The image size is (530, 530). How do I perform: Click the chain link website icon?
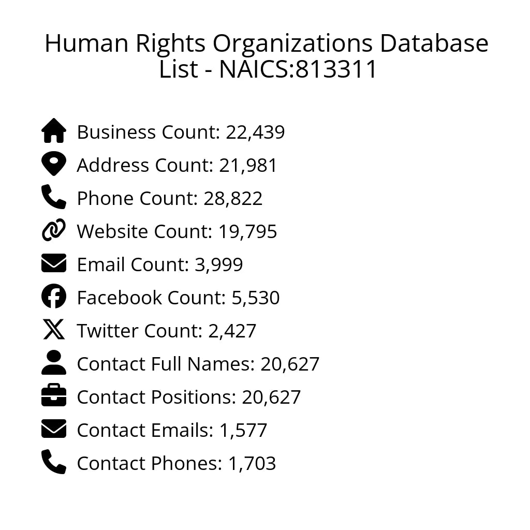pos(54,230)
